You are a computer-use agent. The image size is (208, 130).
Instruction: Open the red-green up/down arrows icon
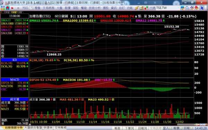click(146, 8)
